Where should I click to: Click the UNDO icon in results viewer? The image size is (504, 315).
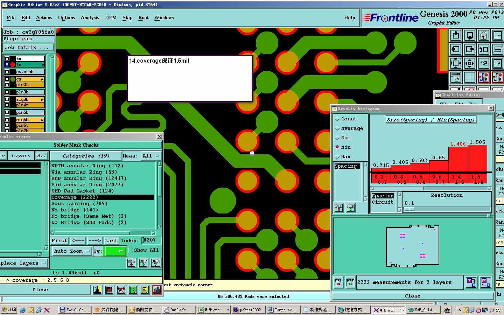pos(156,263)
